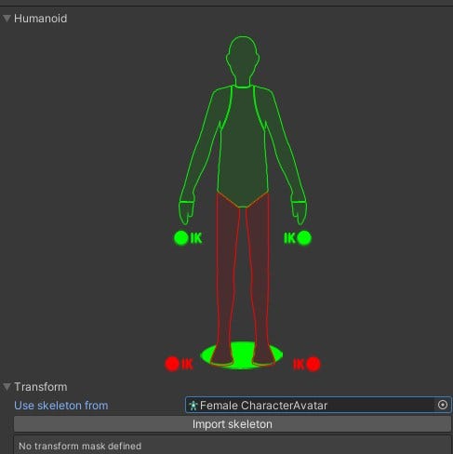Viewport: 453px width, 454px height.
Task: Click the Humanoid section title
Action: (x=40, y=19)
